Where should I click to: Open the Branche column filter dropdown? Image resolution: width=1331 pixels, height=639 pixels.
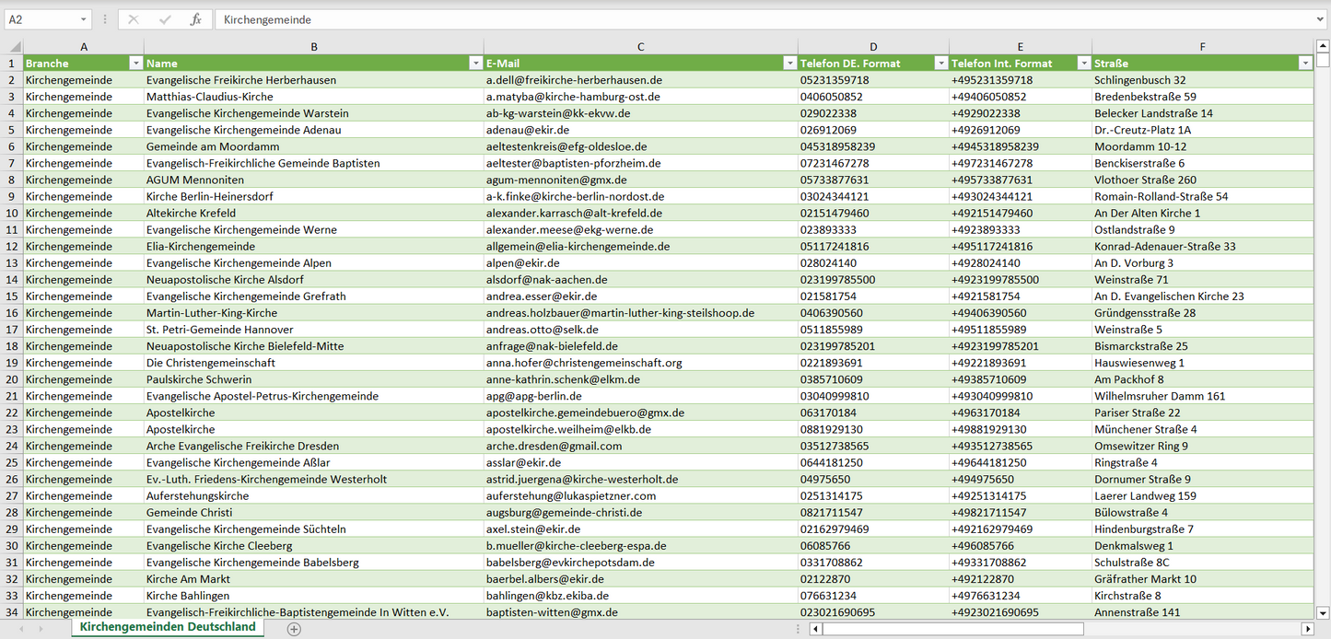pos(136,64)
